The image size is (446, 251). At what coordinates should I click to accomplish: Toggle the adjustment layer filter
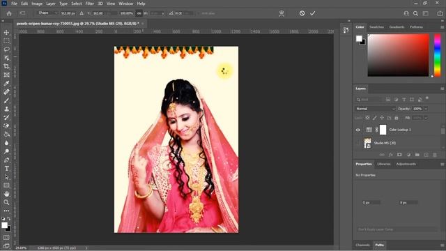coord(396,99)
